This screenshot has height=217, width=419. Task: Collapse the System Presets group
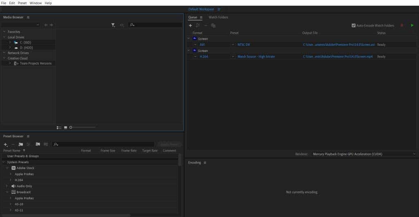tap(4, 162)
